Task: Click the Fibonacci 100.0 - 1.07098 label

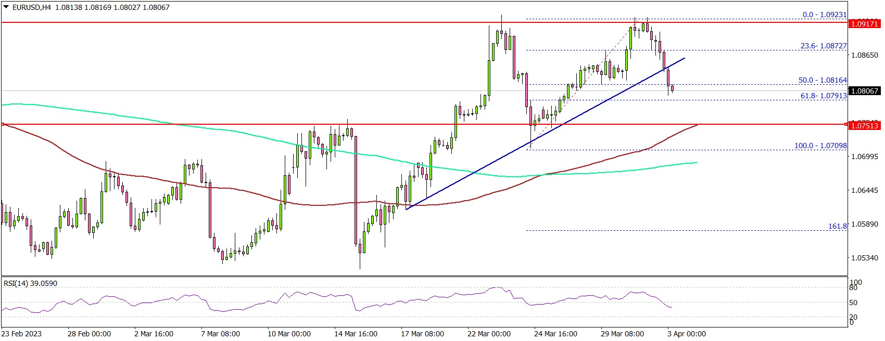Action: (x=820, y=146)
